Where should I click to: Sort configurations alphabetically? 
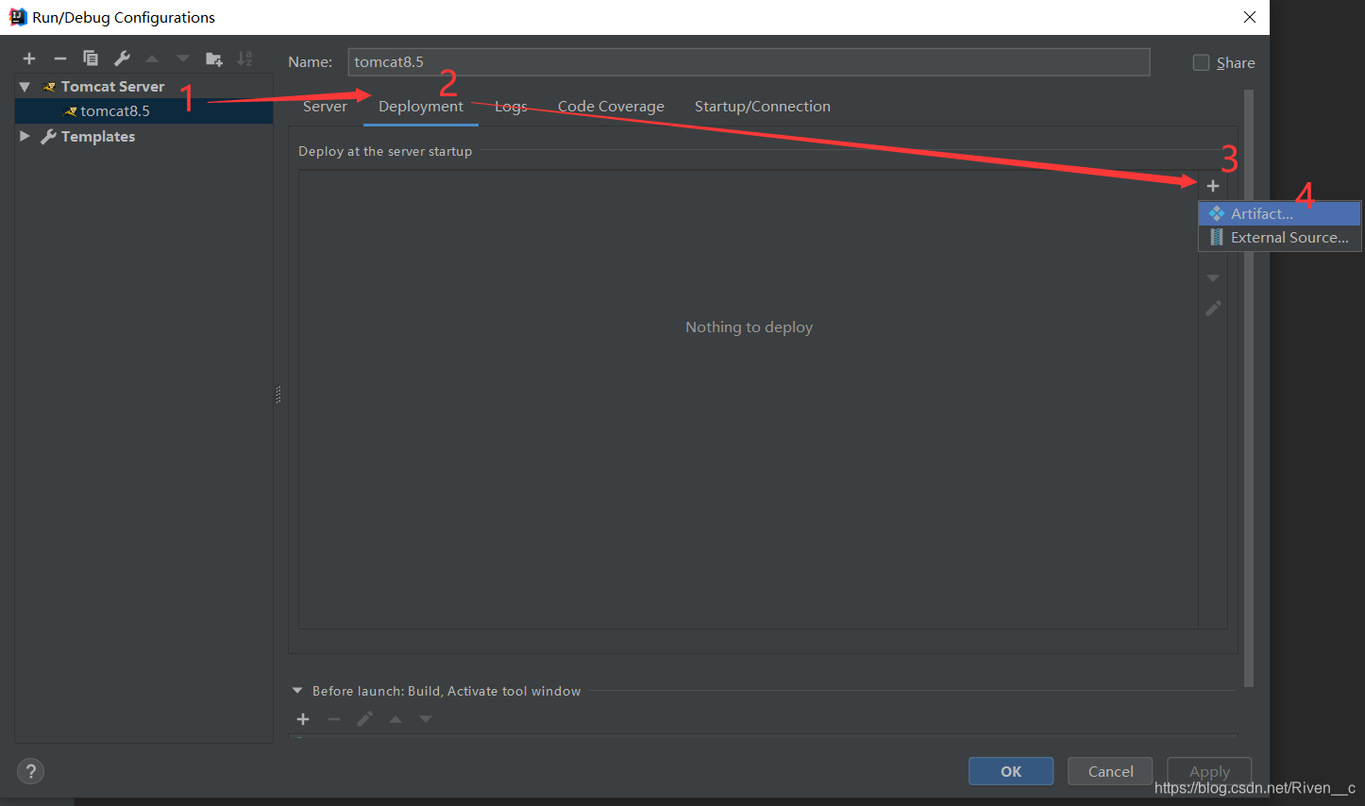pos(244,59)
